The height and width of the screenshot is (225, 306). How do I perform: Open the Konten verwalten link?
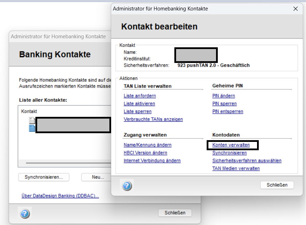coord(231,145)
